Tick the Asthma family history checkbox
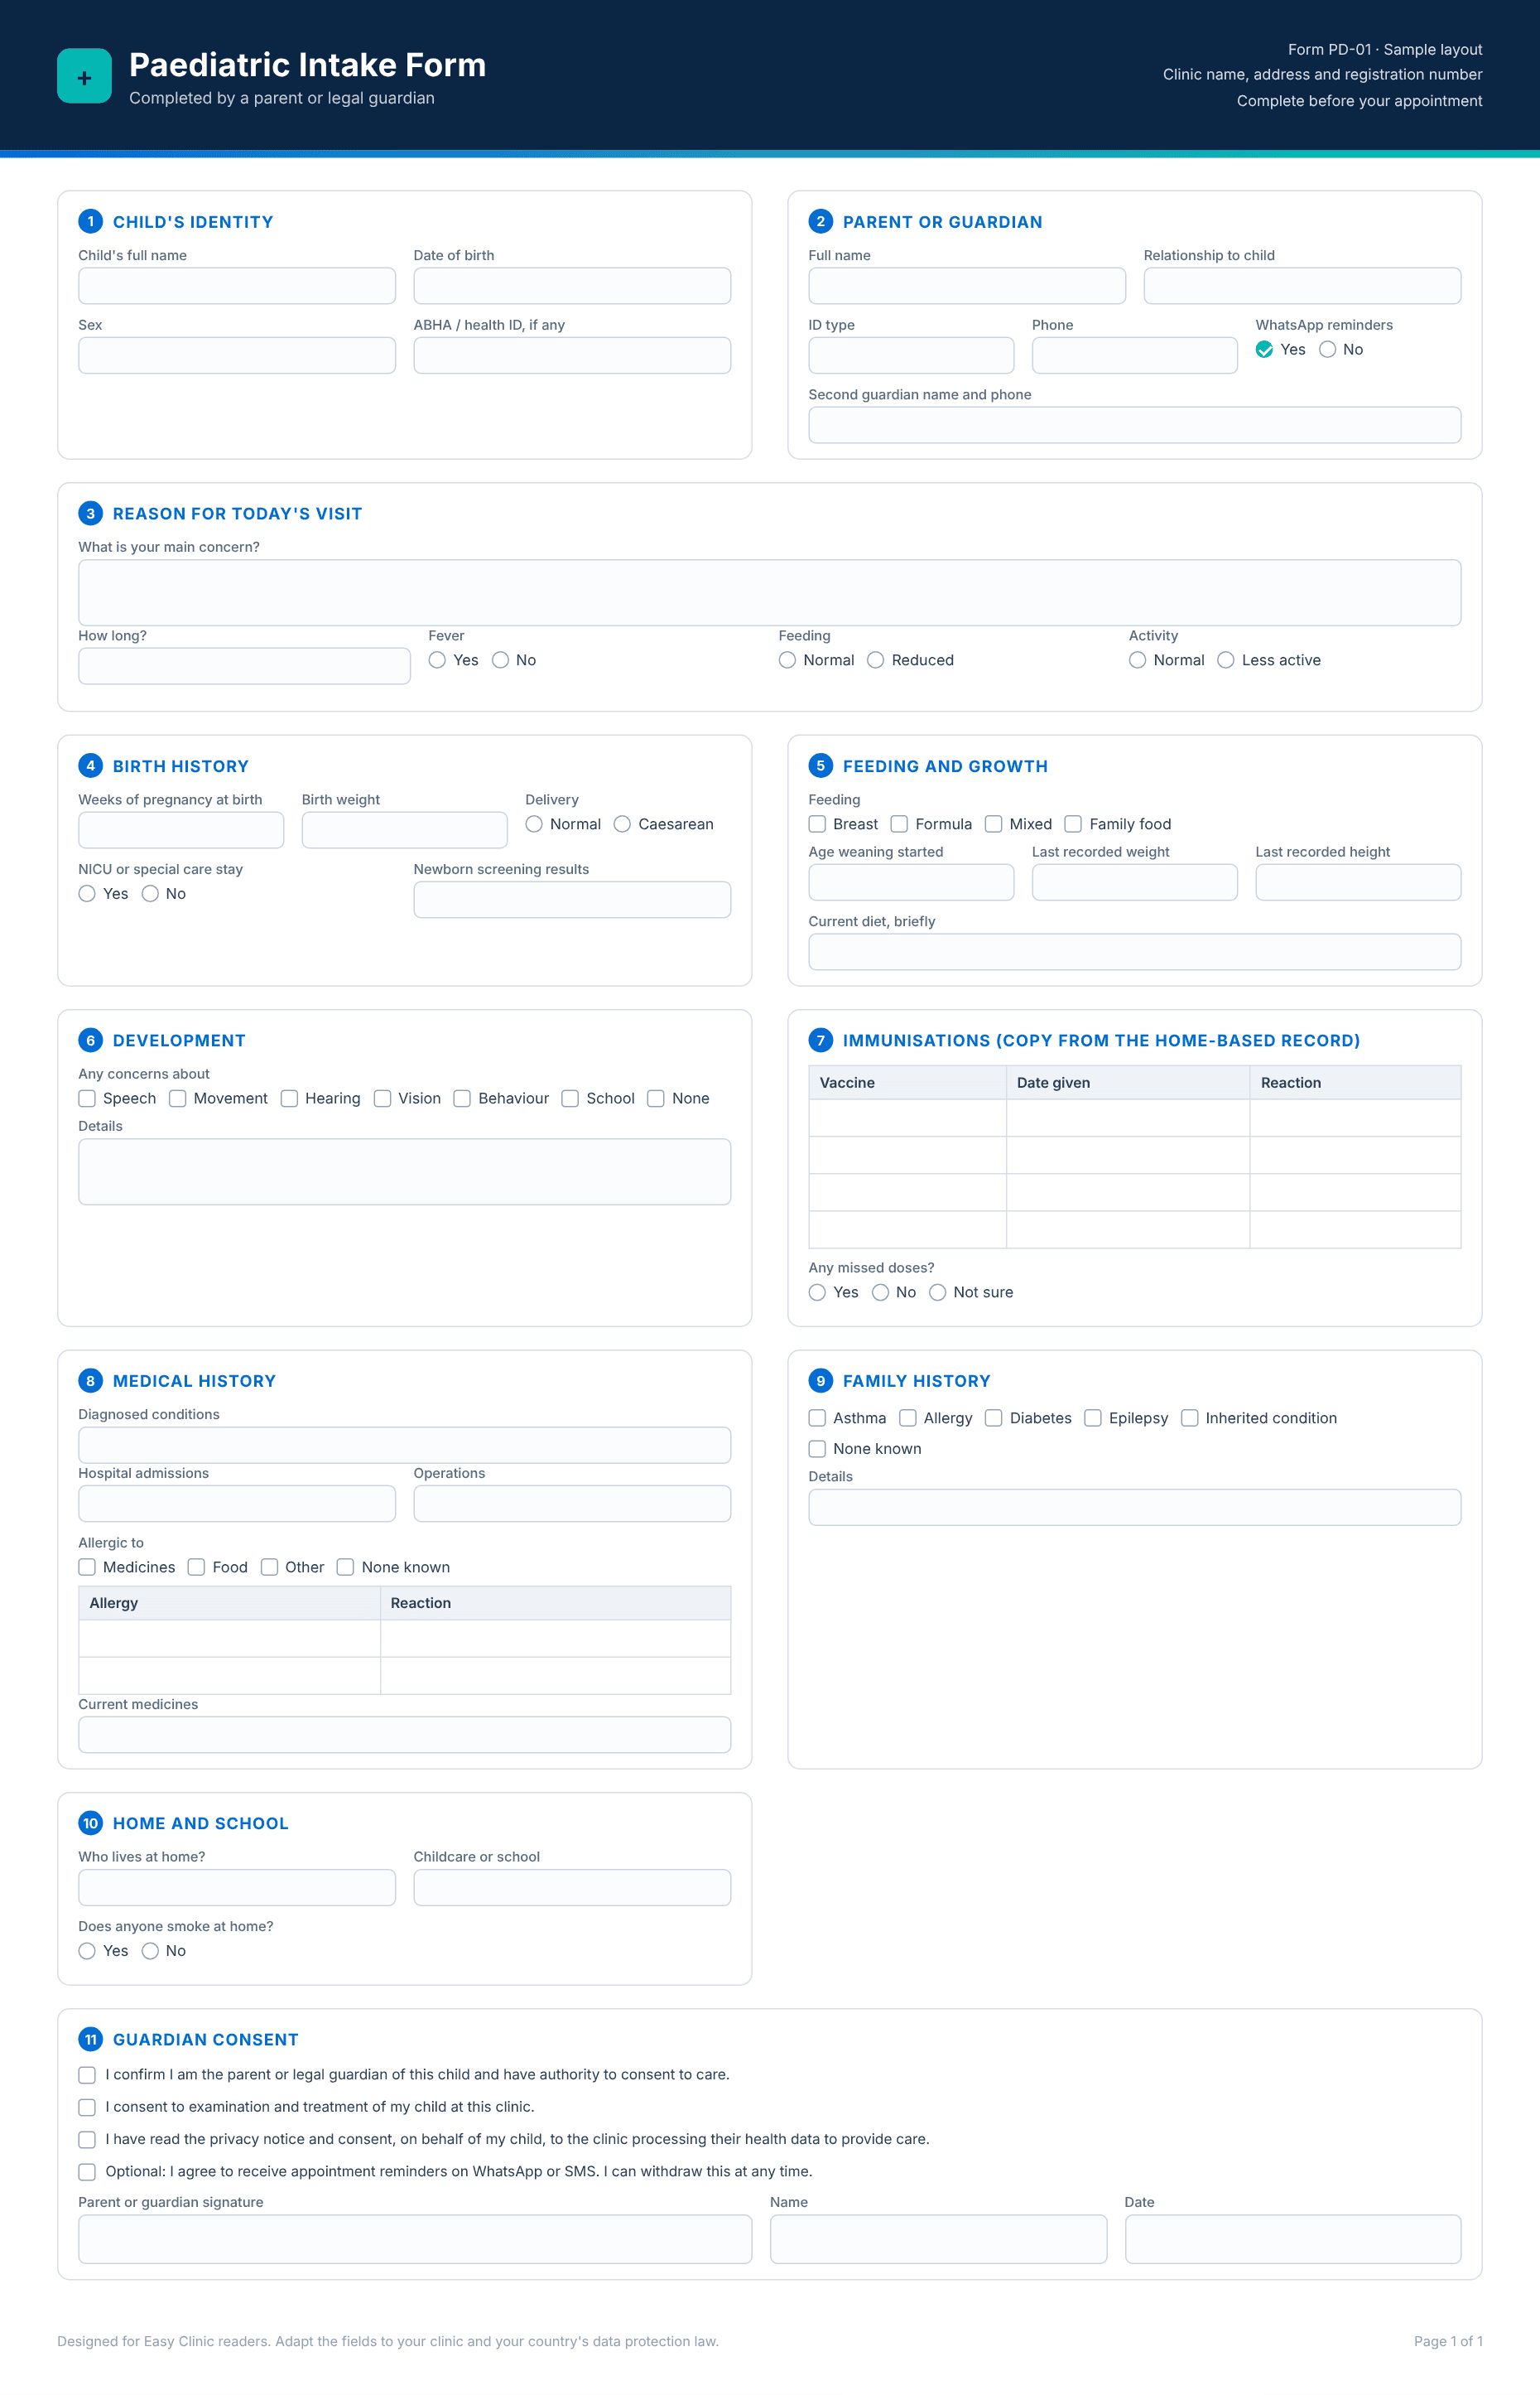Screen dimensions: 1540x2395 coord(817,1418)
